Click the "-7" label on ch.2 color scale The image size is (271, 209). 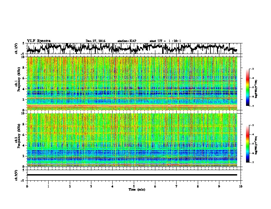pos(252,162)
